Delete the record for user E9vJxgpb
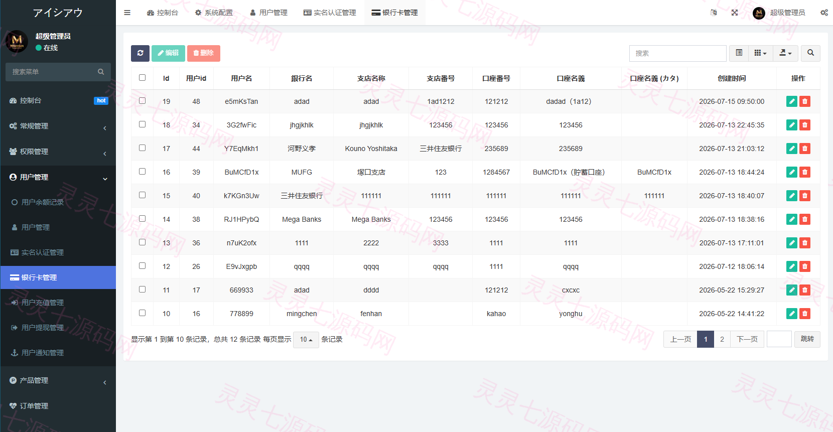This screenshot has width=833, height=432. 805,266
